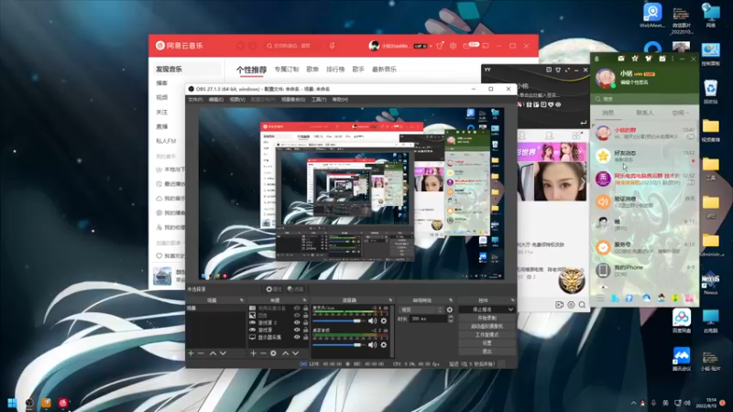Open Windows Start button on taskbar
733x412 pixels.
click(x=12, y=403)
